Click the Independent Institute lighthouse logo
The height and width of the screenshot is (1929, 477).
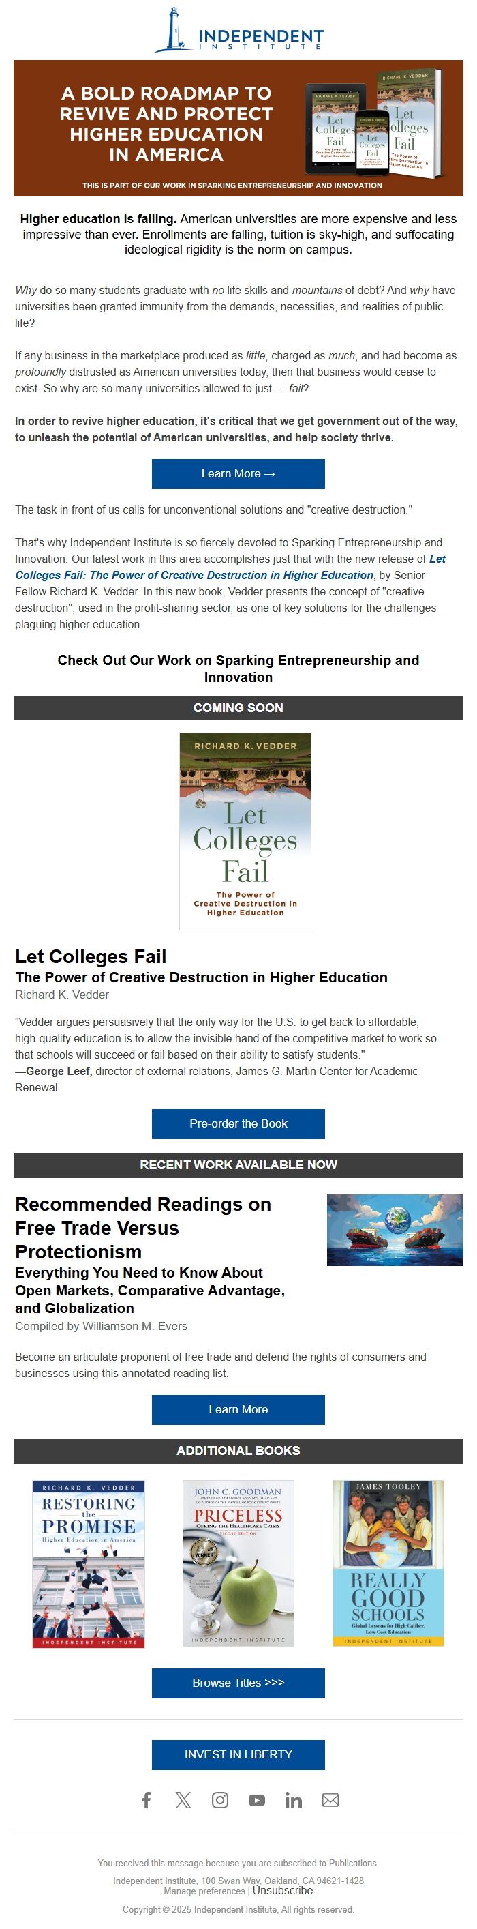click(238, 30)
